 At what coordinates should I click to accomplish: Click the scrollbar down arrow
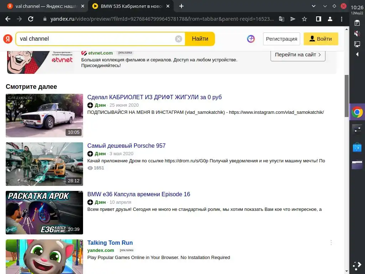pyautogui.click(x=346, y=271)
